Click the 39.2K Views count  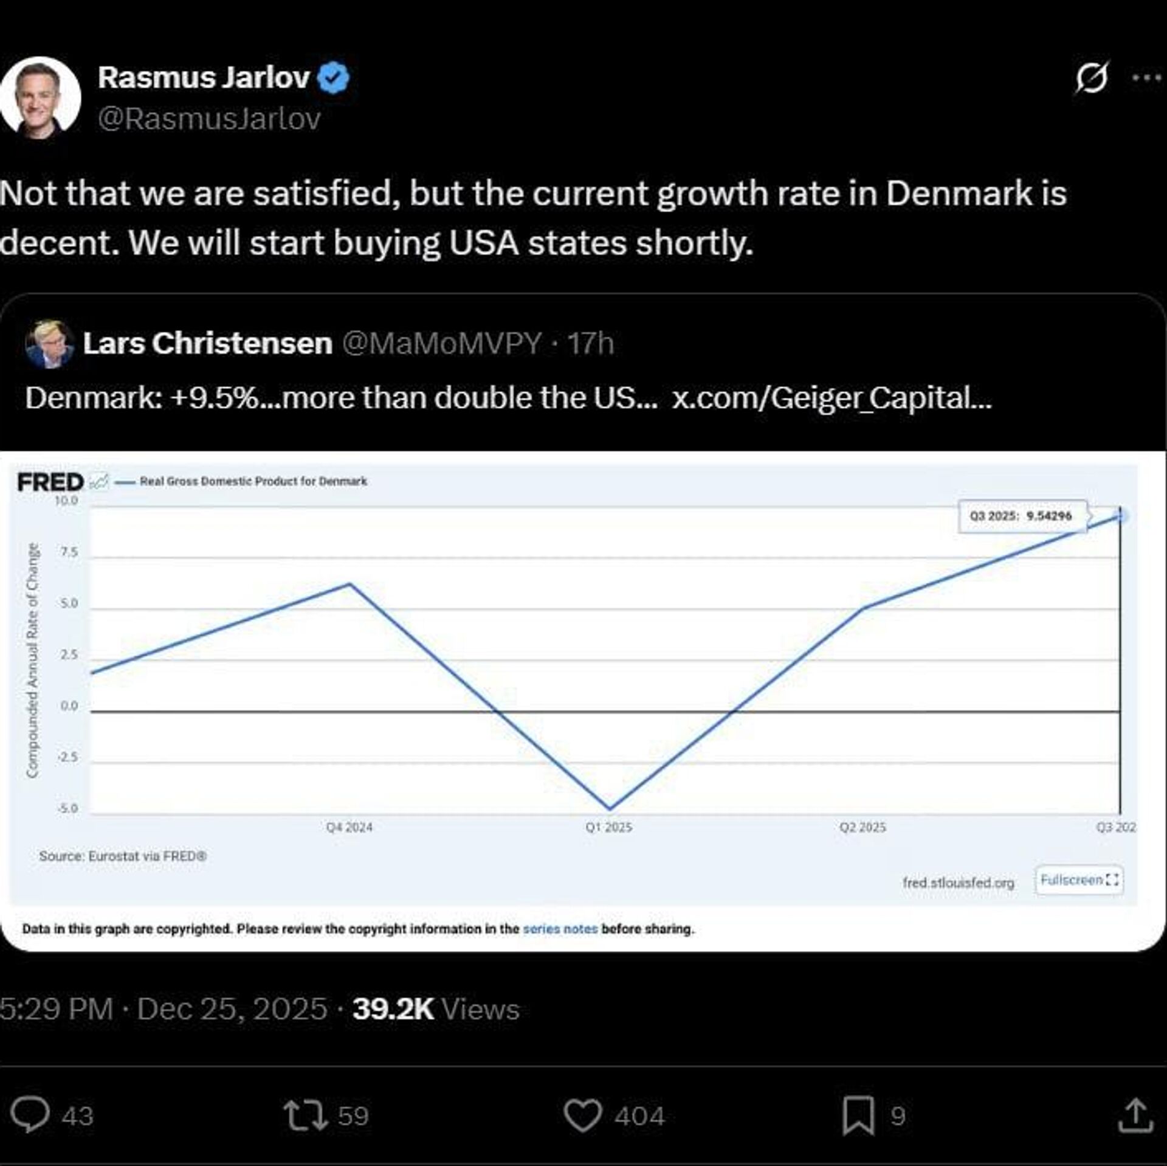[435, 1009]
